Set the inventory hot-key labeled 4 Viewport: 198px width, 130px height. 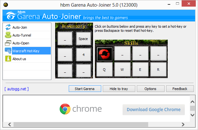[84, 54]
